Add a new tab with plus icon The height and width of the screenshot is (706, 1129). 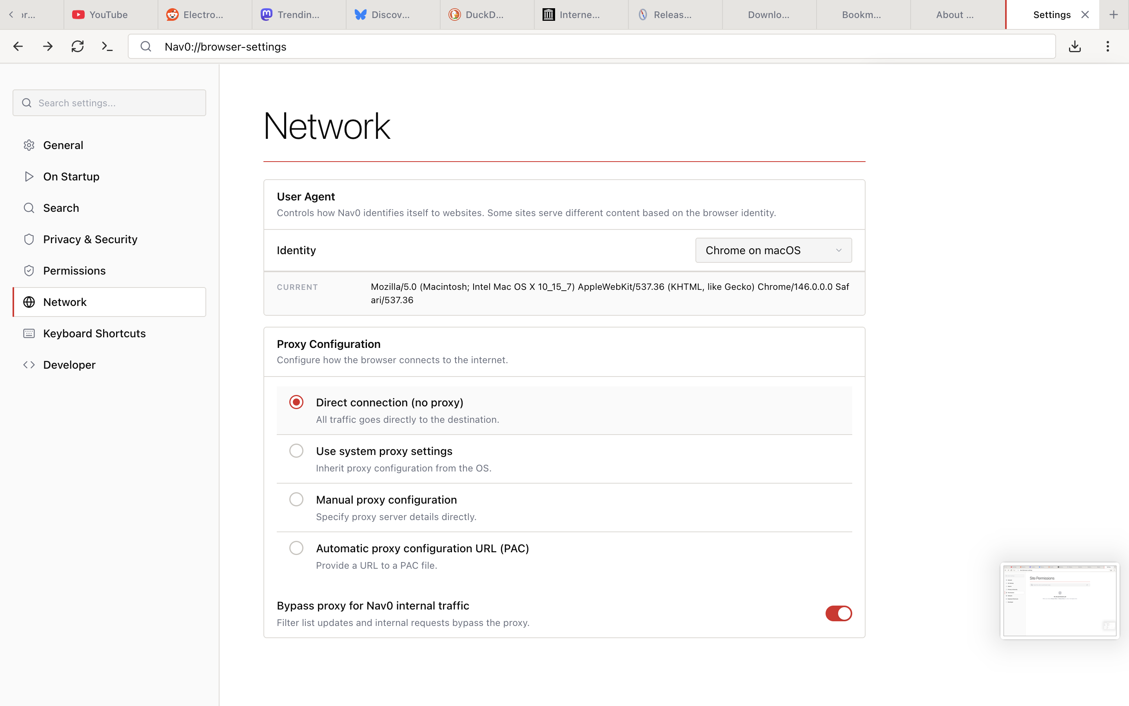pos(1114,15)
